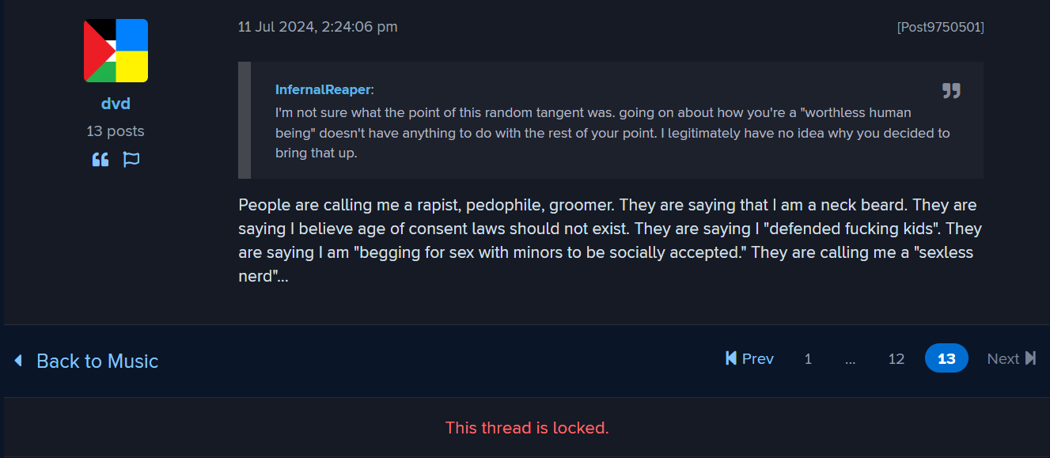Open InfernalReaper's profile from the quote
Viewport: 1050px width, 458px height.
(x=323, y=89)
